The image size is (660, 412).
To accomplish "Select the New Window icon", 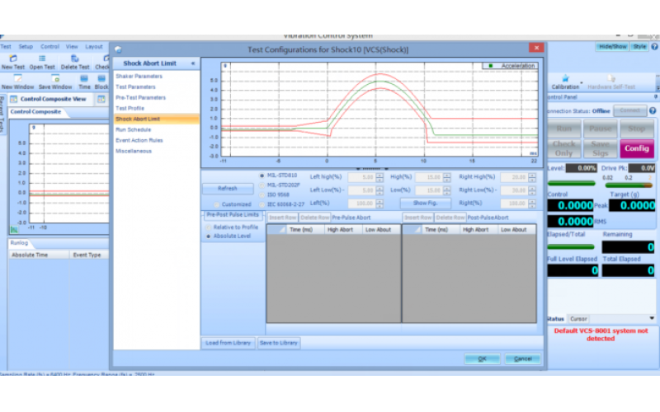I will [17, 78].
